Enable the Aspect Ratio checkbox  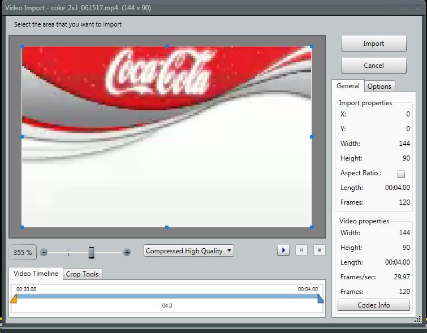click(402, 174)
